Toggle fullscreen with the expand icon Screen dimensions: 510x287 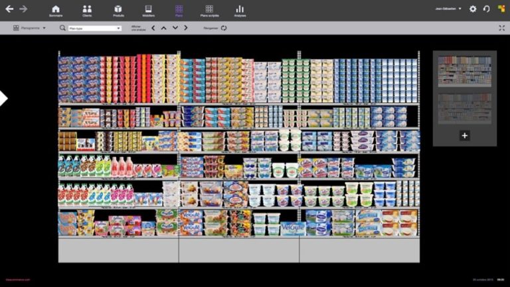[501, 29]
